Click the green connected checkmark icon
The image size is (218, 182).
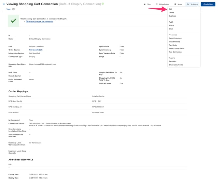pyautogui.click(x=13, y=21)
